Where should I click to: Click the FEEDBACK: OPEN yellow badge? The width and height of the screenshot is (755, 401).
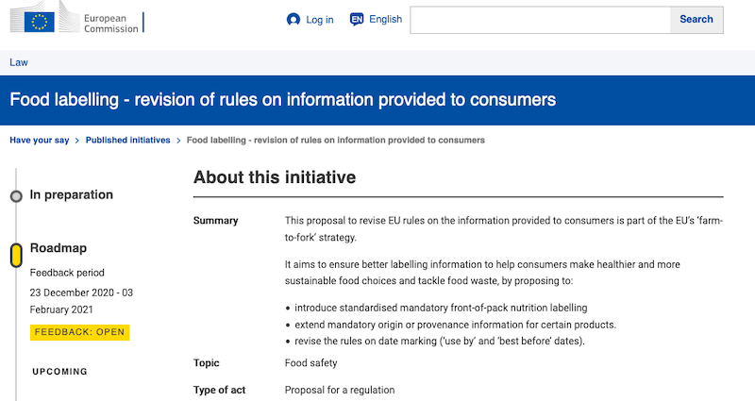coord(79,332)
